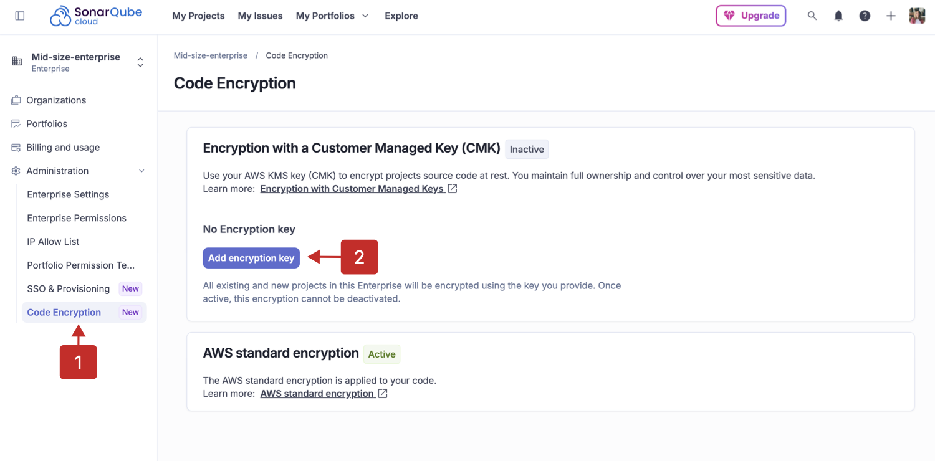The height and width of the screenshot is (461, 935).
Task: Click the New badge beside SSO & Provisioning
Action: point(130,289)
